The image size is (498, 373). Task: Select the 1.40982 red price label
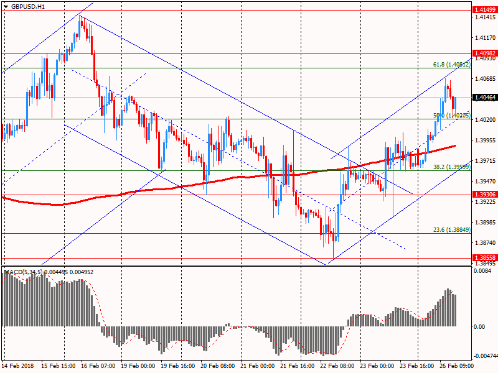click(x=485, y=53)
